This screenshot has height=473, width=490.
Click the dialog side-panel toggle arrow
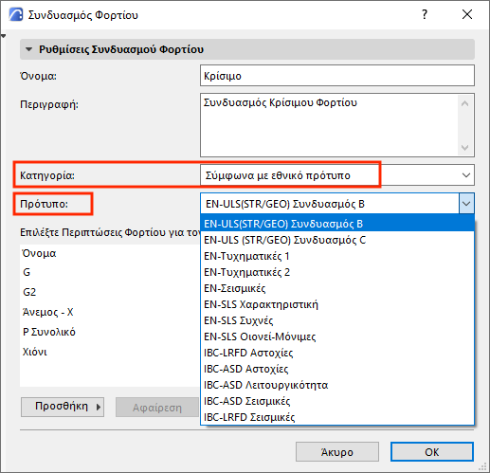3,36
